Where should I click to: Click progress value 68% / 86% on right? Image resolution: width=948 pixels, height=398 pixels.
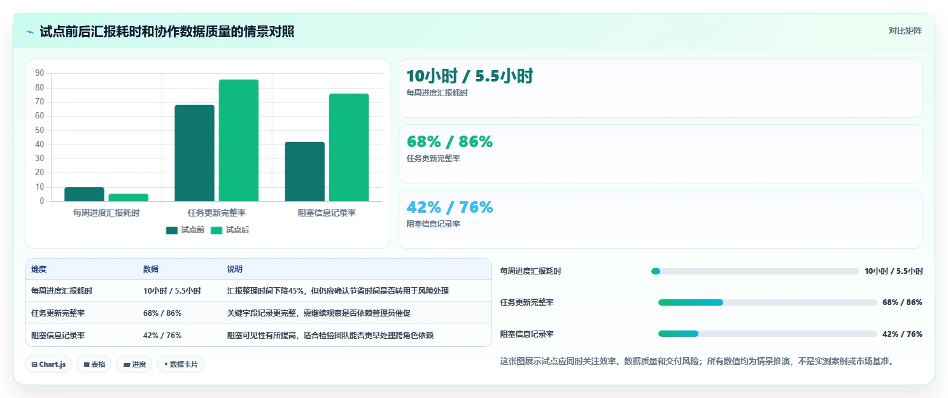(902, 302)
